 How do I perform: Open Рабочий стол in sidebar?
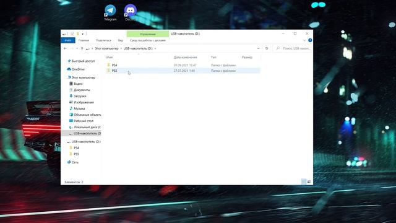point(81,121)
